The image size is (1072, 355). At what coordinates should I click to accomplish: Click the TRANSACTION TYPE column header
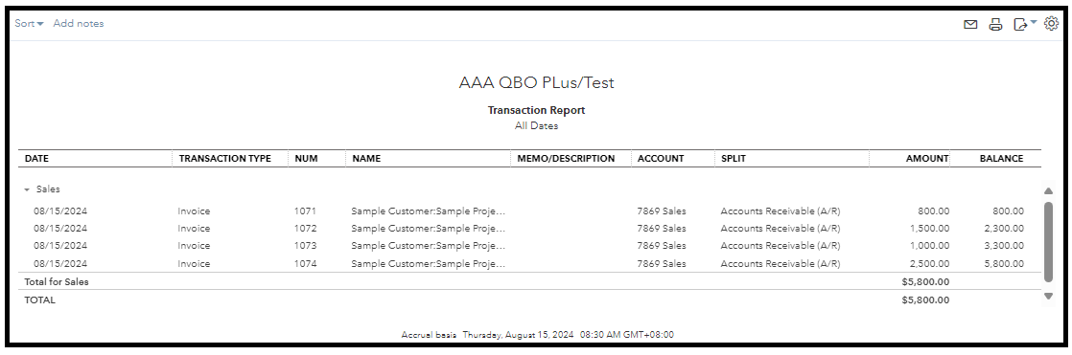[225, 159]
